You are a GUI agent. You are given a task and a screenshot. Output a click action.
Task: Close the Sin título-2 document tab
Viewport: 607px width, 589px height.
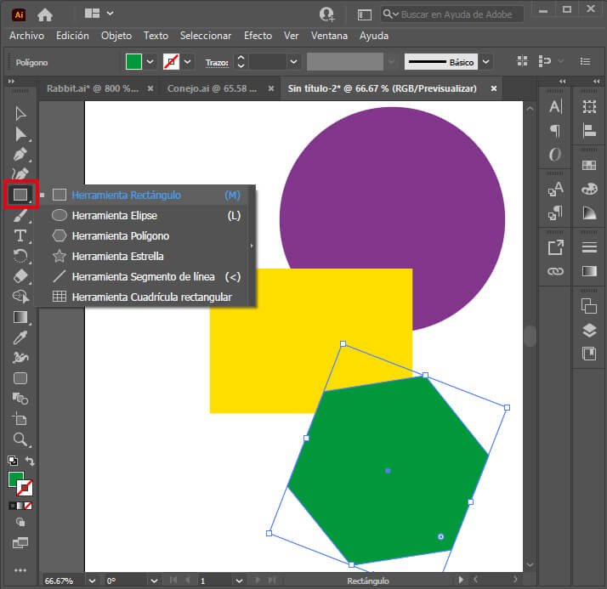pyautogui.click(x=494, y=88)
